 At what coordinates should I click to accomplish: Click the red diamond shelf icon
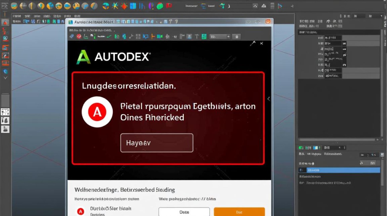click(124, 6)
